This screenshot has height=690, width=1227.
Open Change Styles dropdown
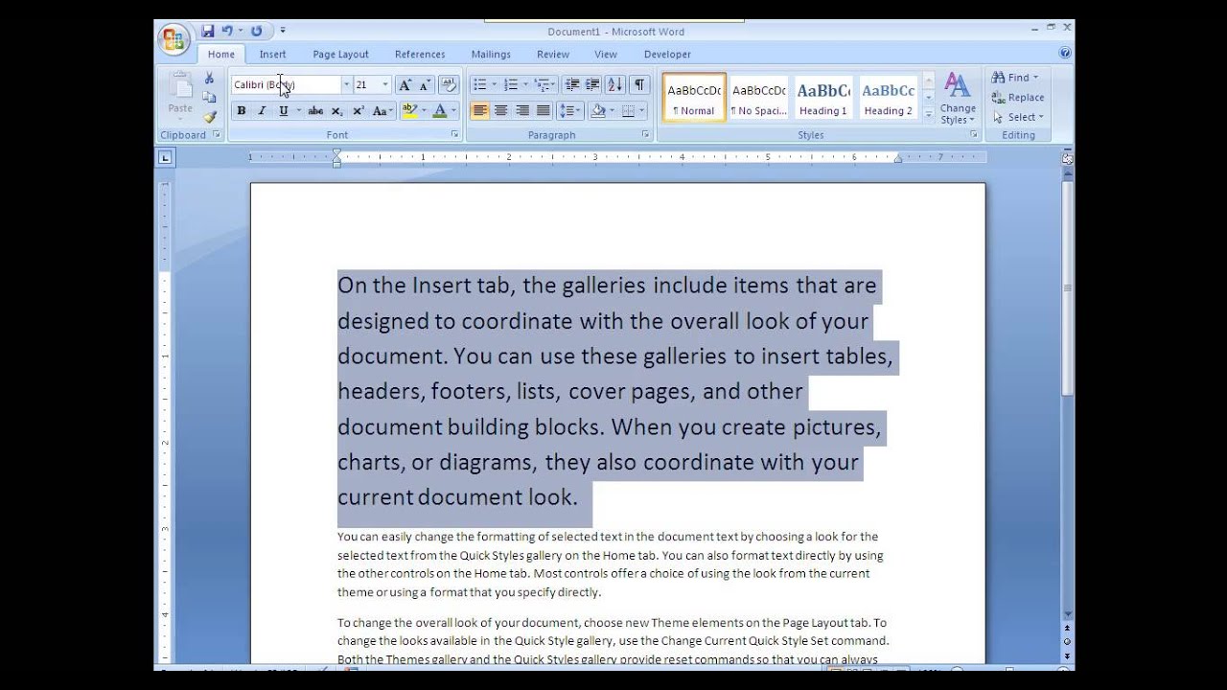957,99
